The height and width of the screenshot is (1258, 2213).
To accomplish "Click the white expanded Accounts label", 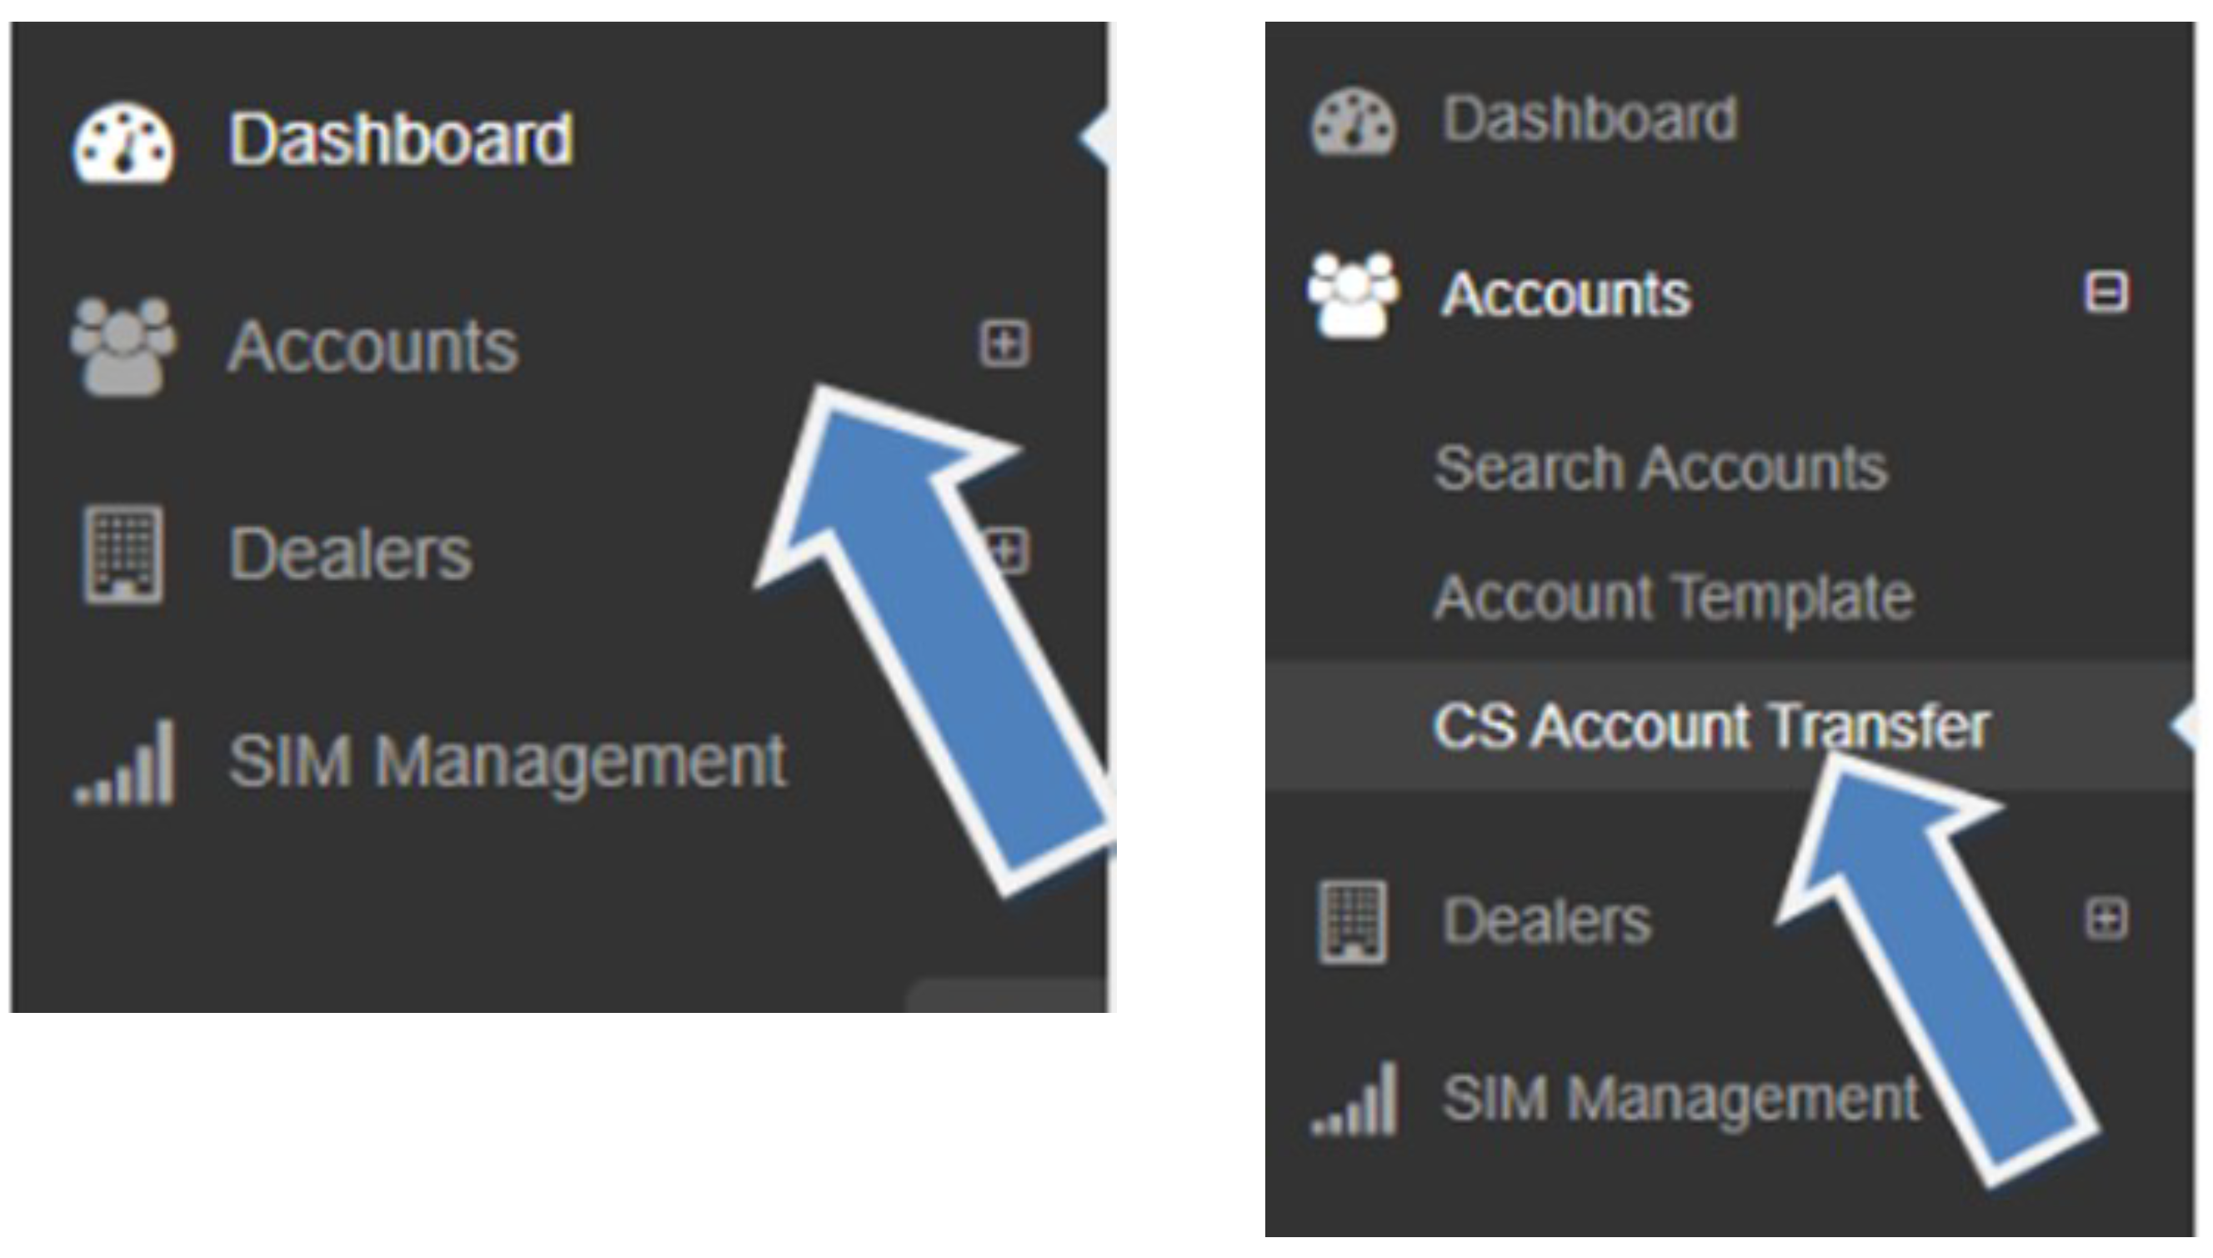I will point(1566,294).
